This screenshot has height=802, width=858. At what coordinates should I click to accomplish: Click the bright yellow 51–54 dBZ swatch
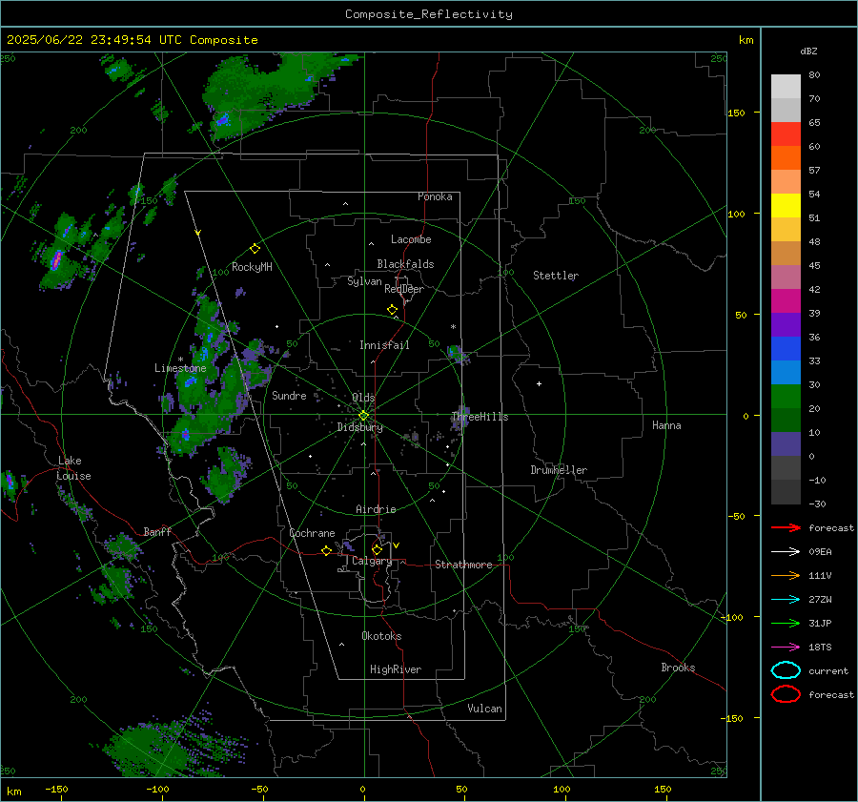[x=786, y=206]
